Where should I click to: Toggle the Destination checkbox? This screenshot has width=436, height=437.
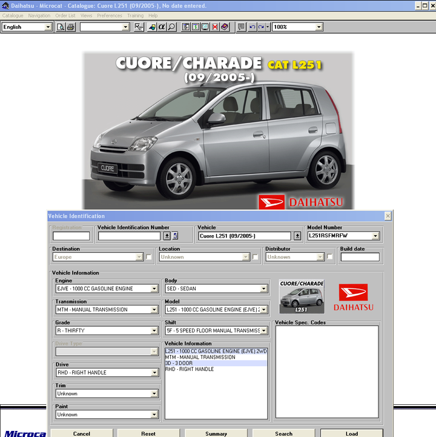point(149,256)
